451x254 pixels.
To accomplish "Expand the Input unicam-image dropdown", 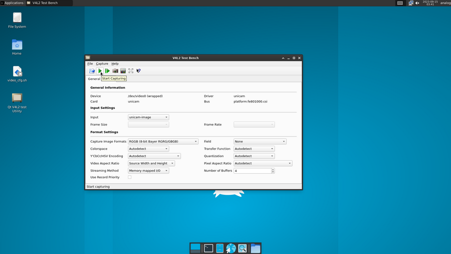I will click(x=148, y=117).
